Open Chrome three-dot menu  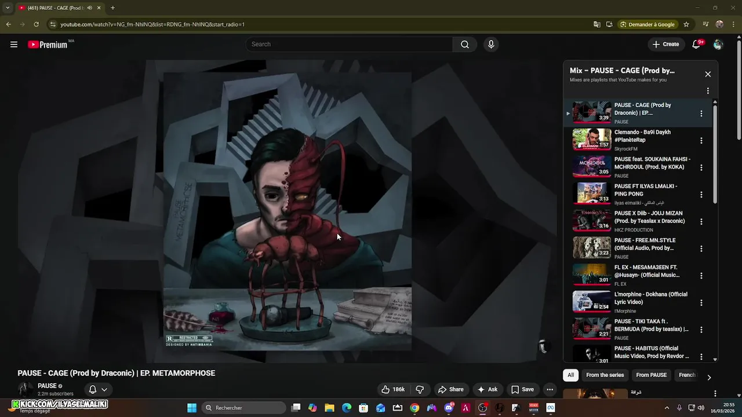coord(733,24)
